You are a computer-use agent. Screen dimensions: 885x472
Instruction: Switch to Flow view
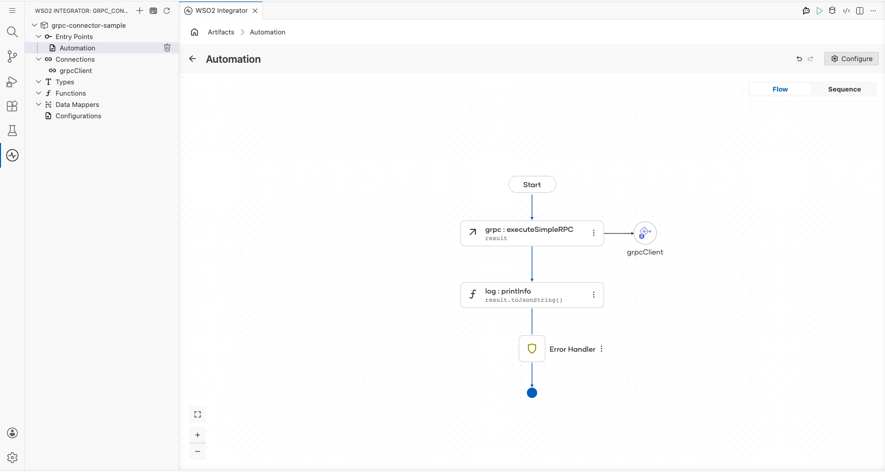click(780, 89)
